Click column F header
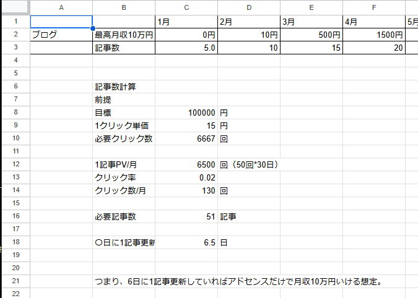Image resolution: width=418 pixels, height=298 pixels. click(374, 7)
